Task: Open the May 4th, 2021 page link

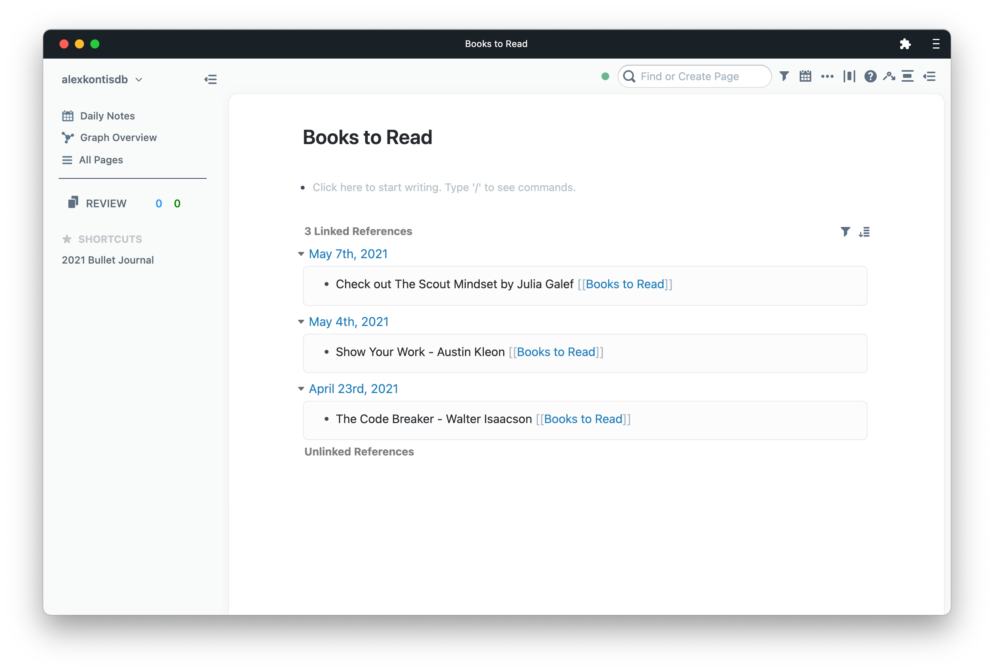Action: point(349,321)
